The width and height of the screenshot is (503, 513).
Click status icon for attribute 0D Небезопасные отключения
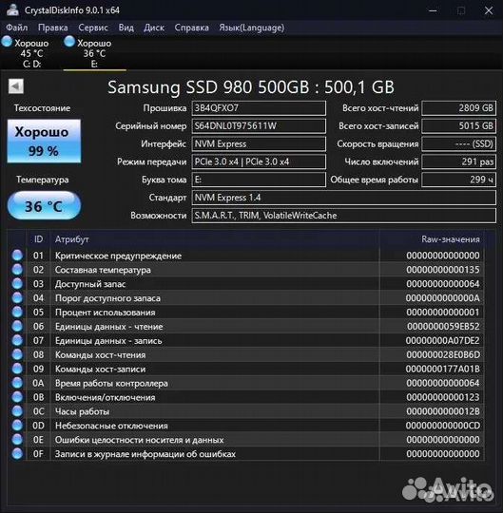click(17, 426)
